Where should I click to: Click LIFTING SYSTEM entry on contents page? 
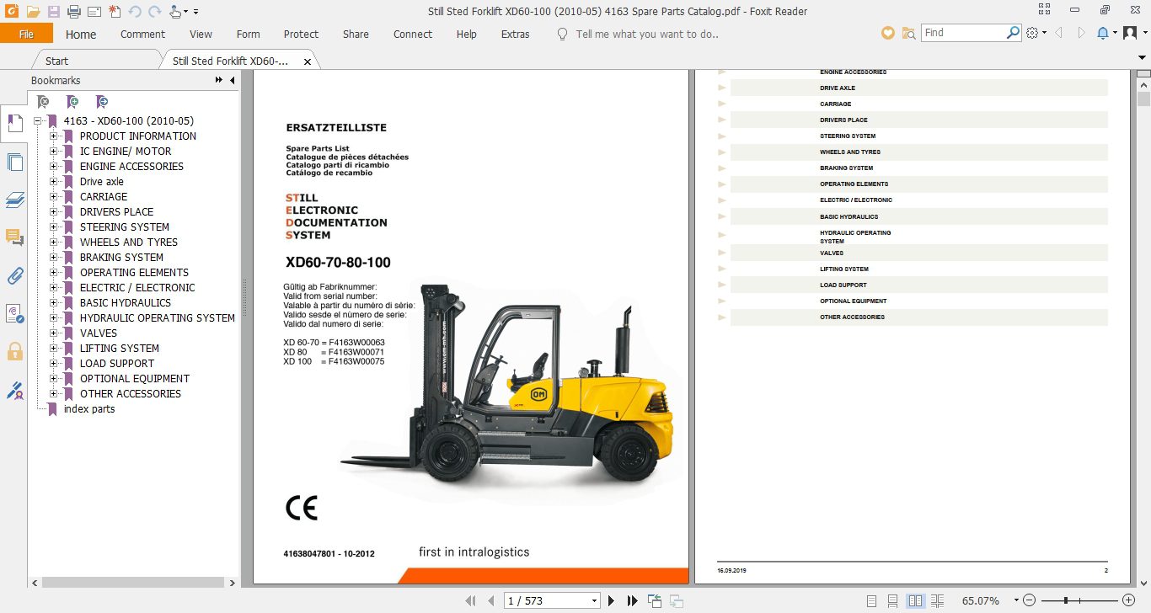[x=844, y=269]
